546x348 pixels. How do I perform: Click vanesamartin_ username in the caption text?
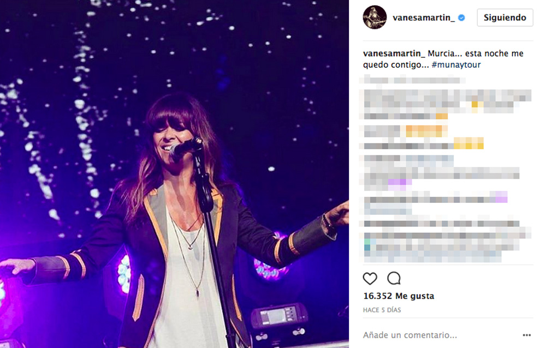(x=394, y=53)
